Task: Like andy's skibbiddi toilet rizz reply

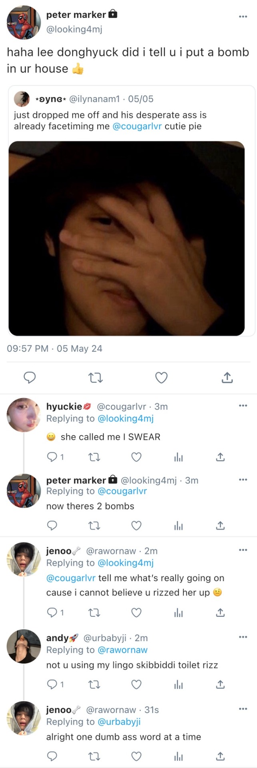Action: 136,684
